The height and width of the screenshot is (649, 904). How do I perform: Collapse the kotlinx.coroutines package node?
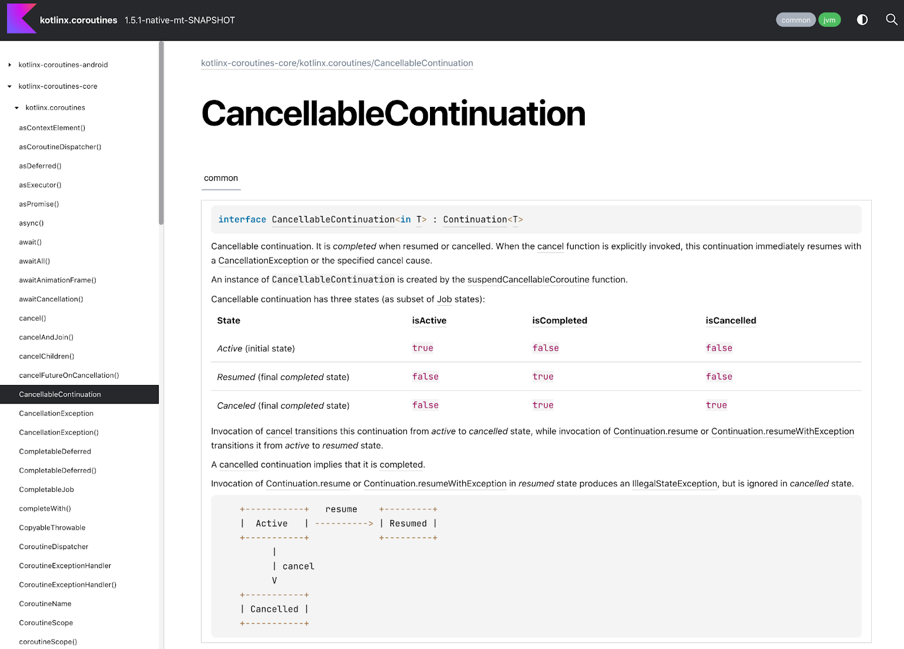(17, 108)
